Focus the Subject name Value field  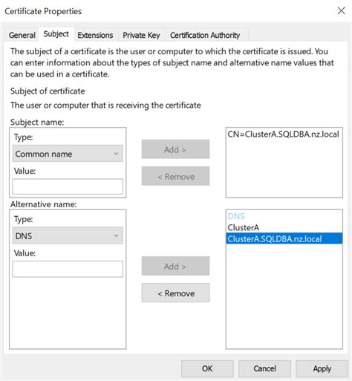[x=68, y=186]
